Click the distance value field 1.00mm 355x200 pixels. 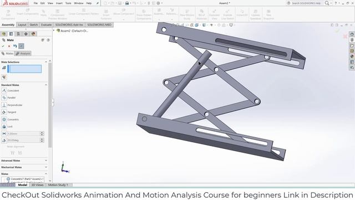(x=23, y=133)
